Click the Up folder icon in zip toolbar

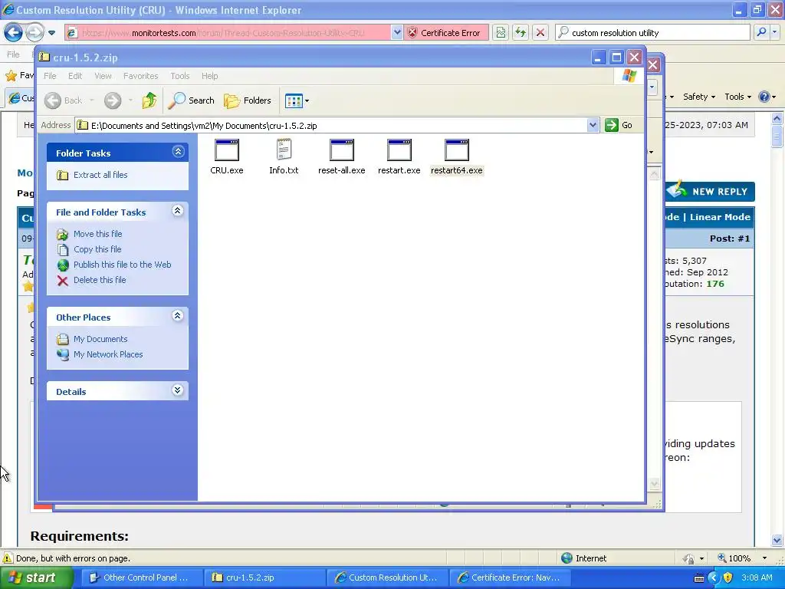coord(149,100)
